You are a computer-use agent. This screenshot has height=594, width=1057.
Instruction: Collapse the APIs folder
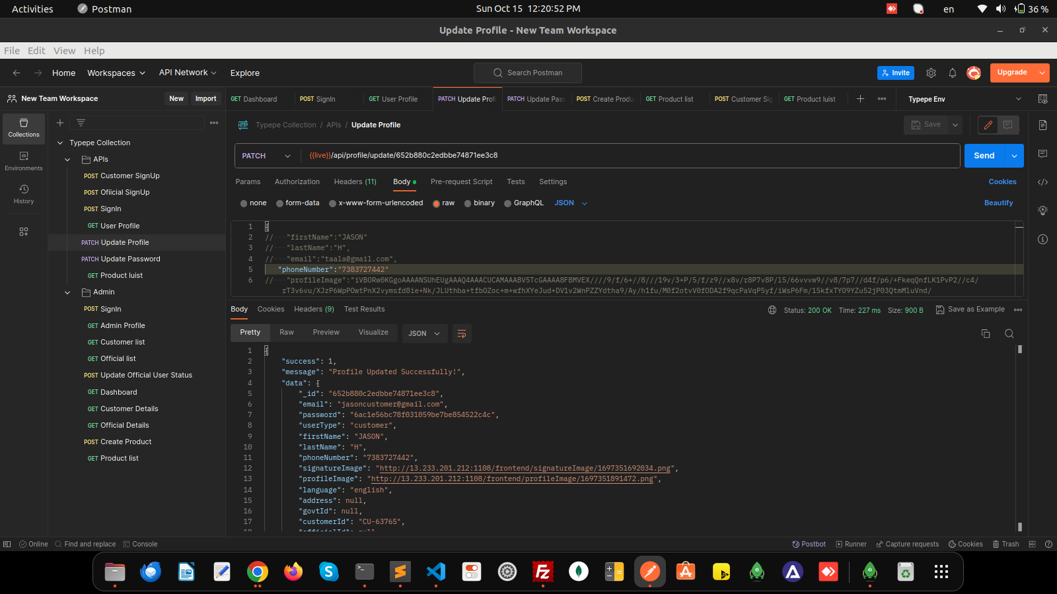tap(67, 160)
